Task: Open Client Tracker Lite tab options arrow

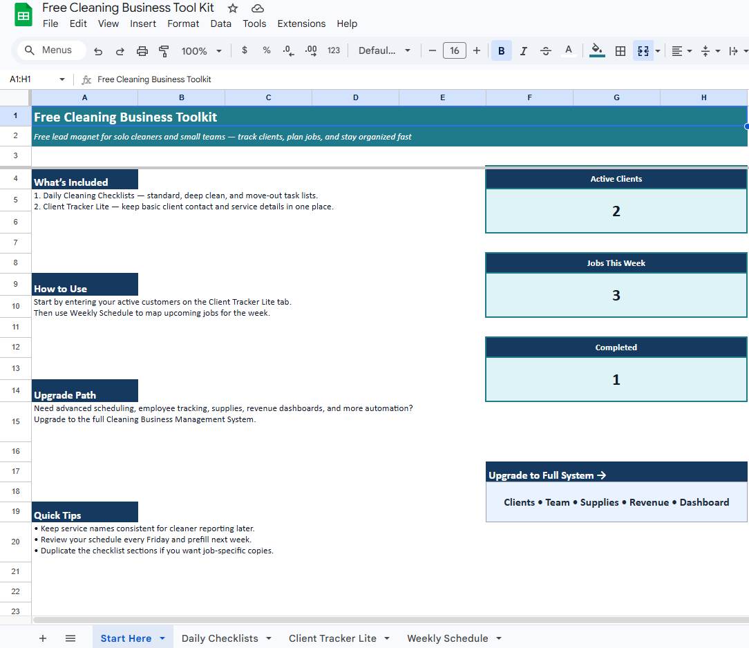Action: click(x=387, y=638)
